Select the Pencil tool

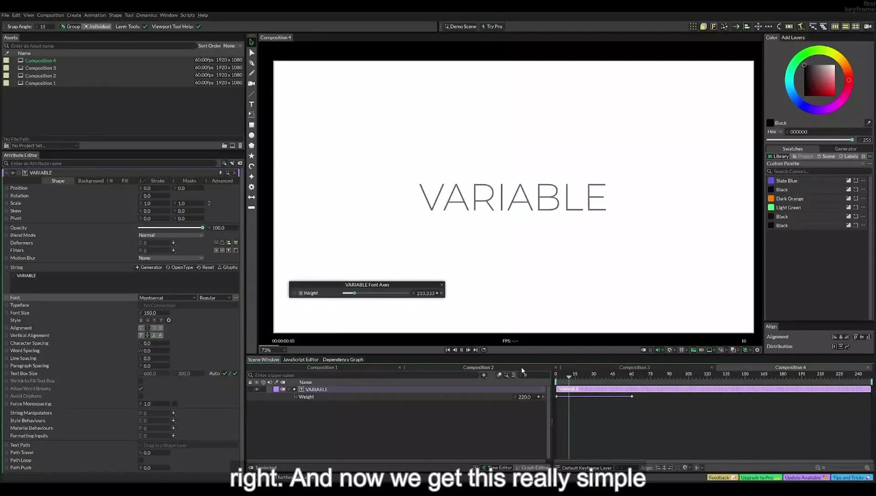[251, 73]
